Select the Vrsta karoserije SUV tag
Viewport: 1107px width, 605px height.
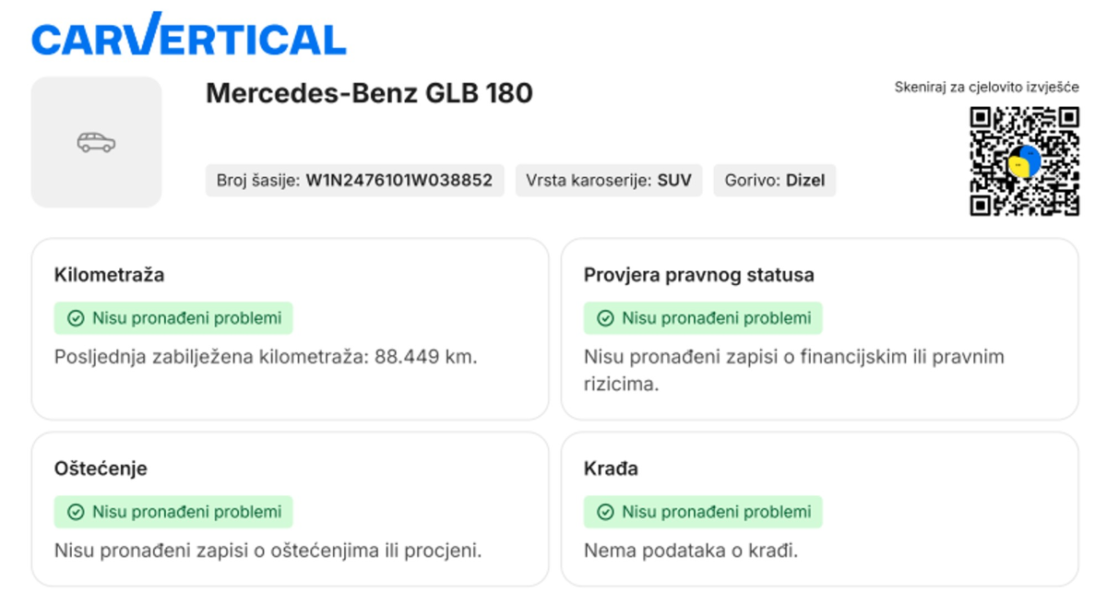[608, 181]
